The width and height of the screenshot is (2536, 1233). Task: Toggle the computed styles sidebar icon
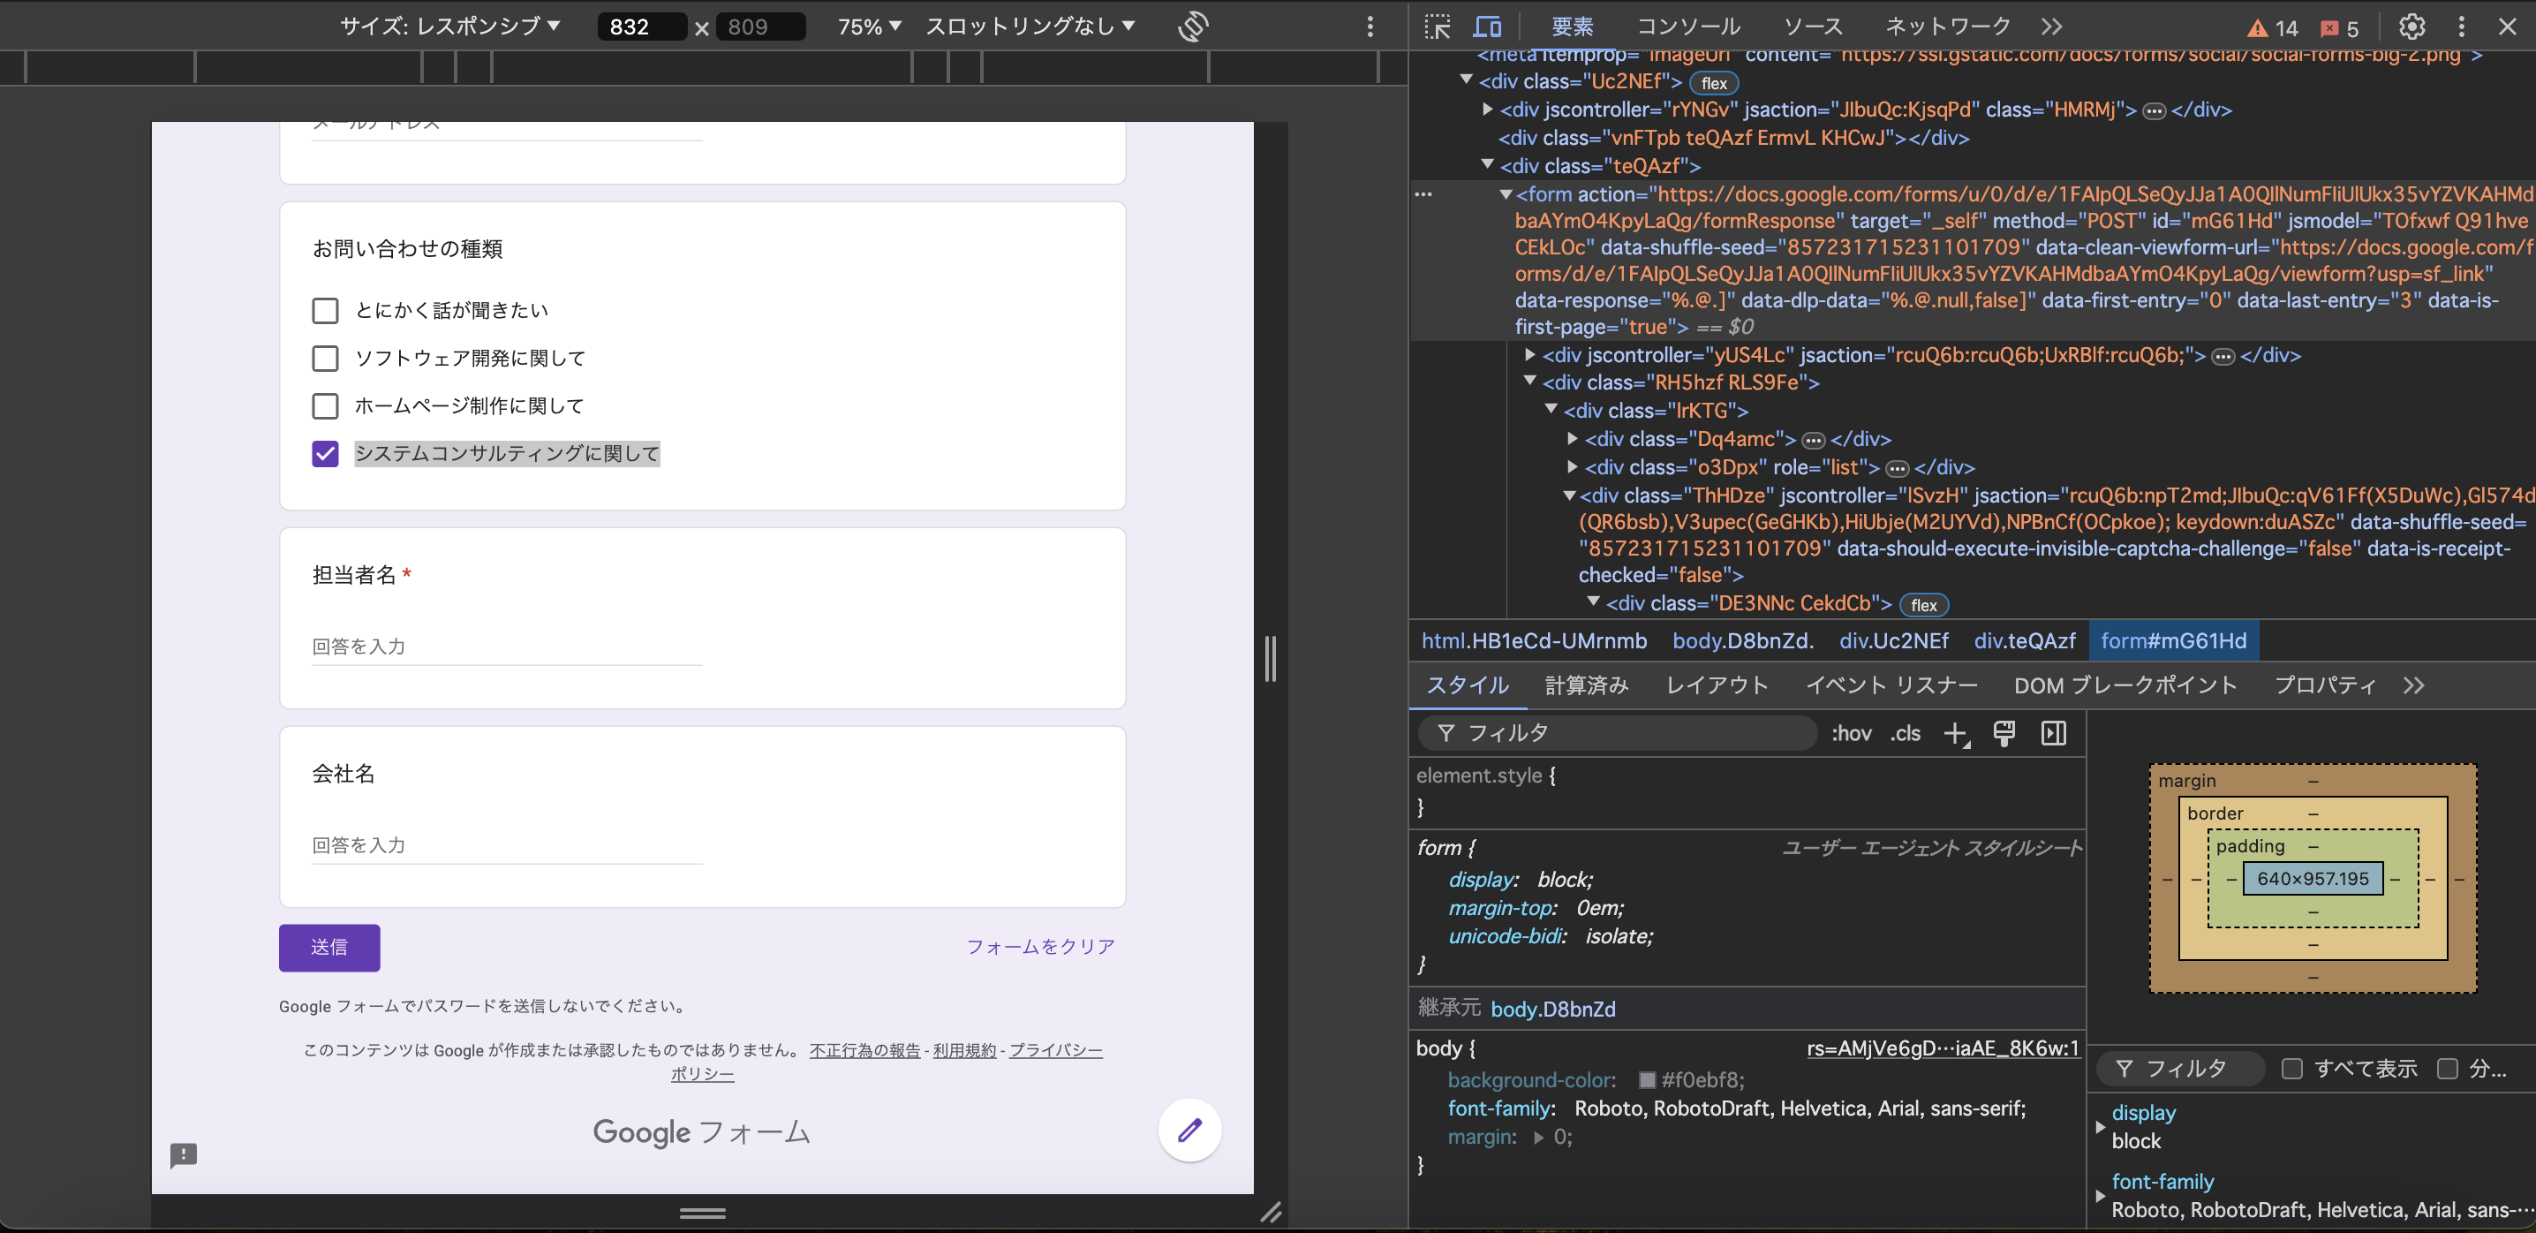tap(2054, 733)
